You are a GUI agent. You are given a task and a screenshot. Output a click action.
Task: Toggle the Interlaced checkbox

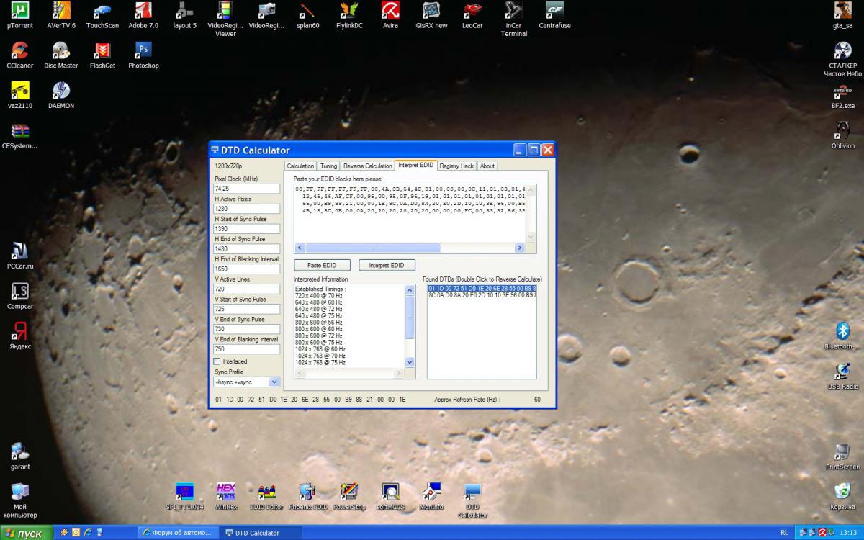pos(217,361)
